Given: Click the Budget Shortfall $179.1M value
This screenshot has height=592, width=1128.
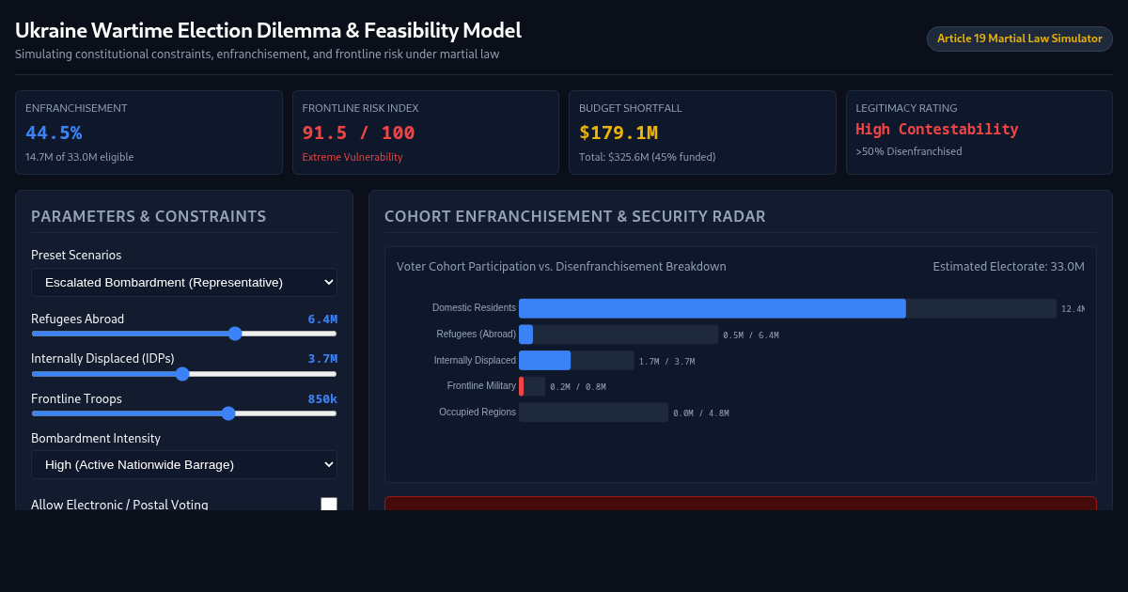Looking at the screenshot, I should pyautogui.click(x=619, y=132).
